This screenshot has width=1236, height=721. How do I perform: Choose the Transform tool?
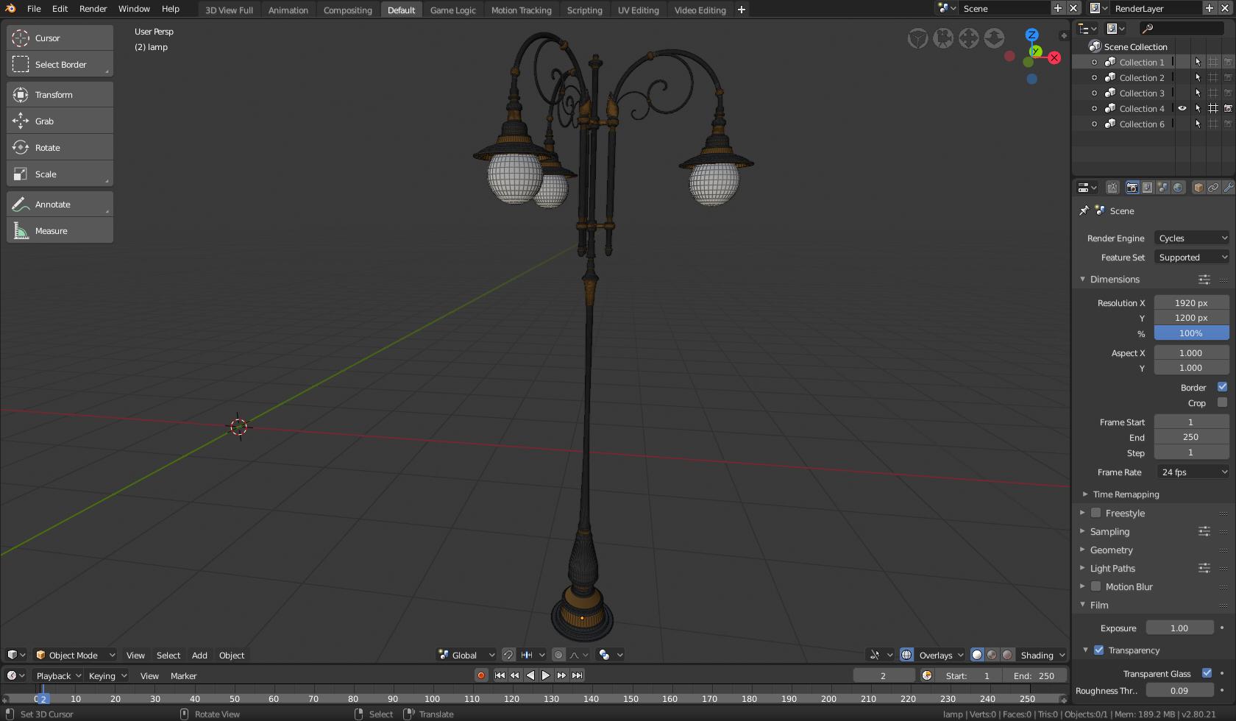point(60,95)
